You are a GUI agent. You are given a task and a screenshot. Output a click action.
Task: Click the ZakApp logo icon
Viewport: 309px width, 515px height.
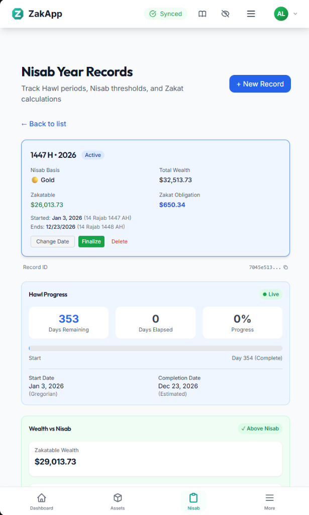coord(18,14)
